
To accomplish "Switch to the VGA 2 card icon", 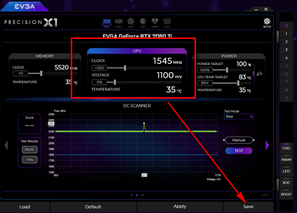I will coord(119,23).
